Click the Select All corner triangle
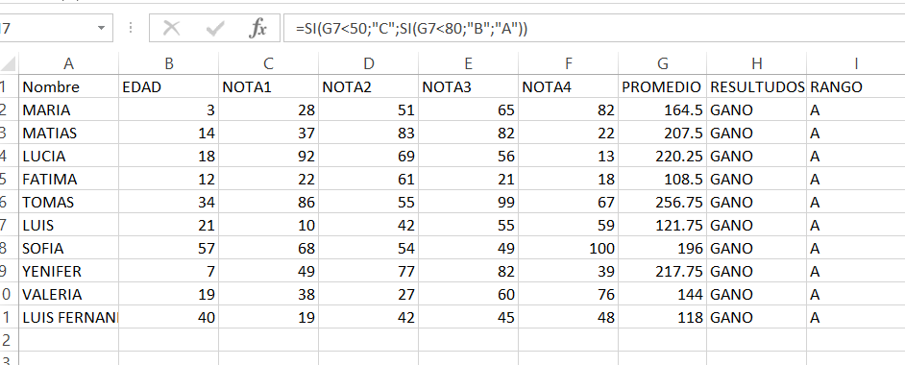 10,64
